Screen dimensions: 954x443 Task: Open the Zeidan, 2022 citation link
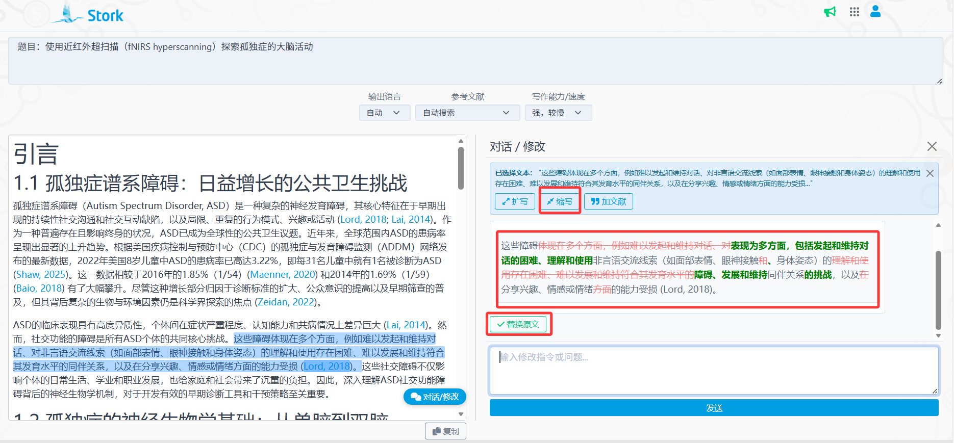(x=286, y=302)
